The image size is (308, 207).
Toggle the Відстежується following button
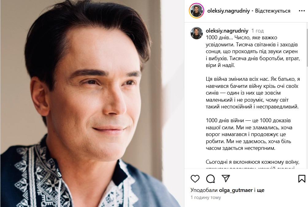[x=273, y=11]
